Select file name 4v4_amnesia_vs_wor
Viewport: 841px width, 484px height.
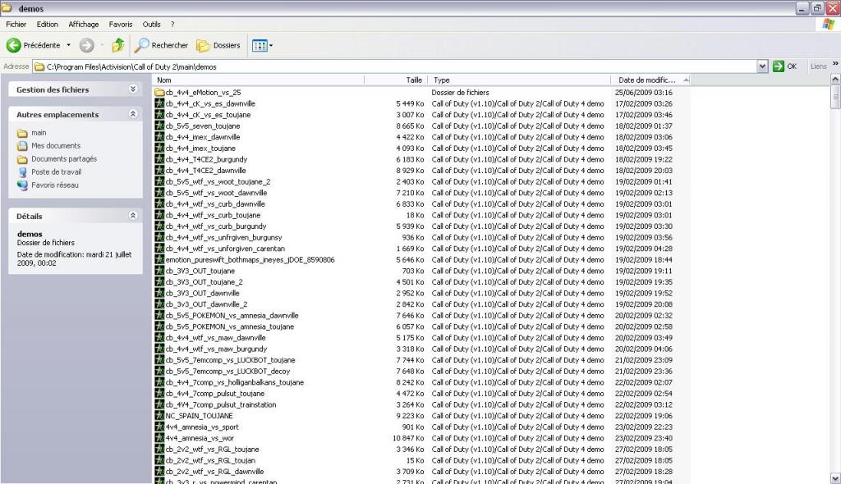(200, 438)
